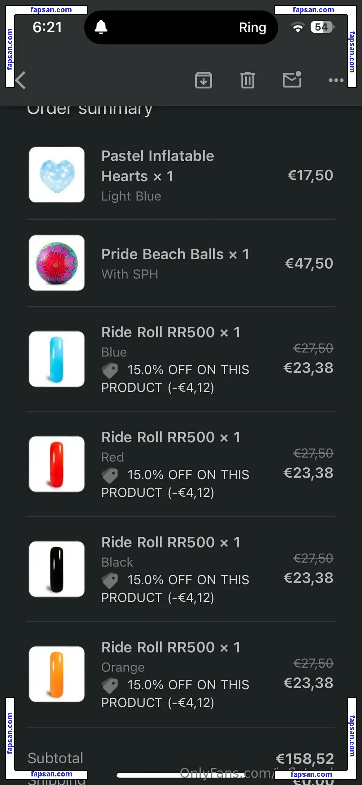Tap the black Ride Roll RR500 image
362x785 pixels.
[x=57, y=570]
